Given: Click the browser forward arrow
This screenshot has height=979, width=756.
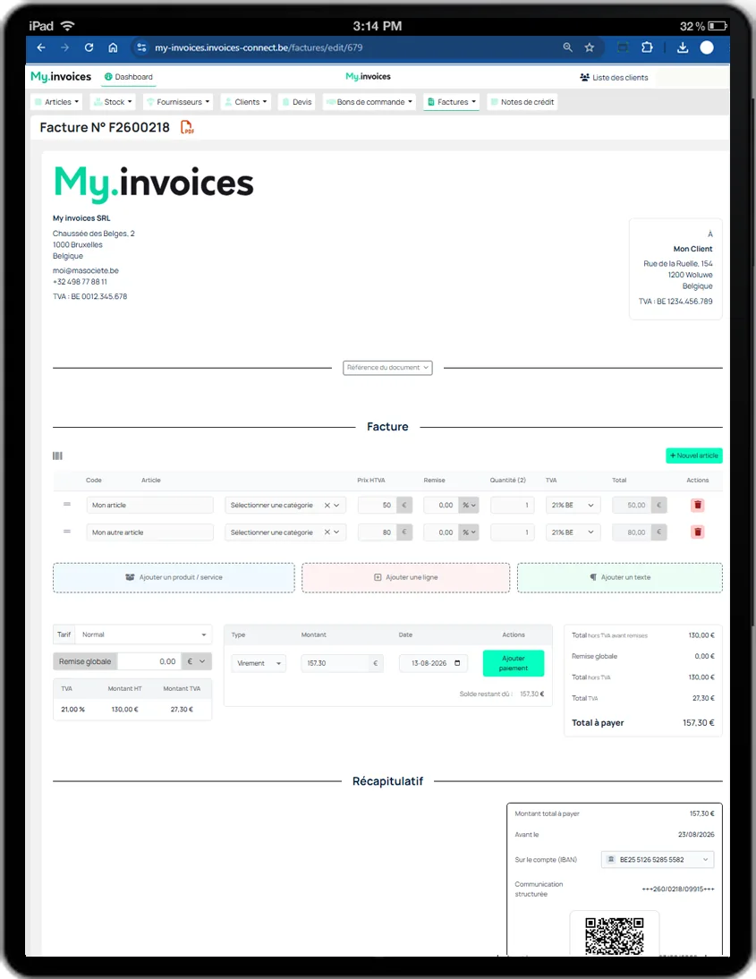Looking at the screenshot, I should pyautogui.click(x=65, y=47).
